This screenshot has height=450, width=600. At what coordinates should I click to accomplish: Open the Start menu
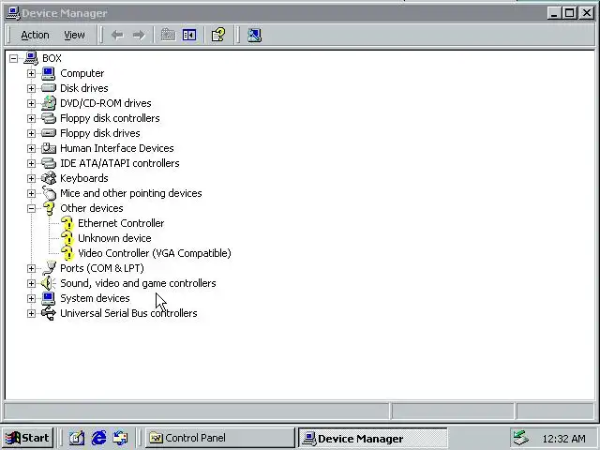tap(28, 438)
